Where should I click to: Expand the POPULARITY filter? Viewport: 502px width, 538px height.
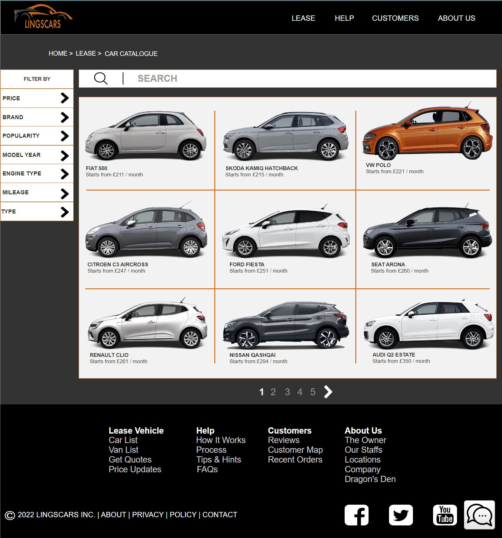(37, 136)
